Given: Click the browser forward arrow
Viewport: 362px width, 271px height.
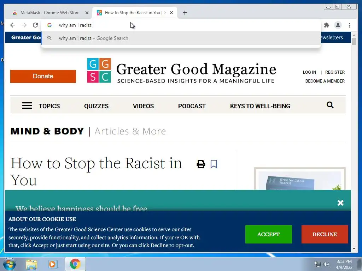Looking at the screenshot, I should [x=24, y=25].
